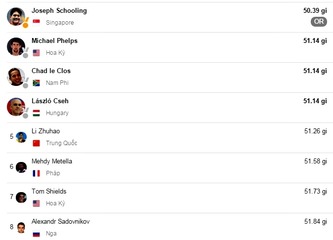The height and width of the screenshot is (240, 333).
Task: Select the Alexandr Sadovnikov name
Action: 60,221
